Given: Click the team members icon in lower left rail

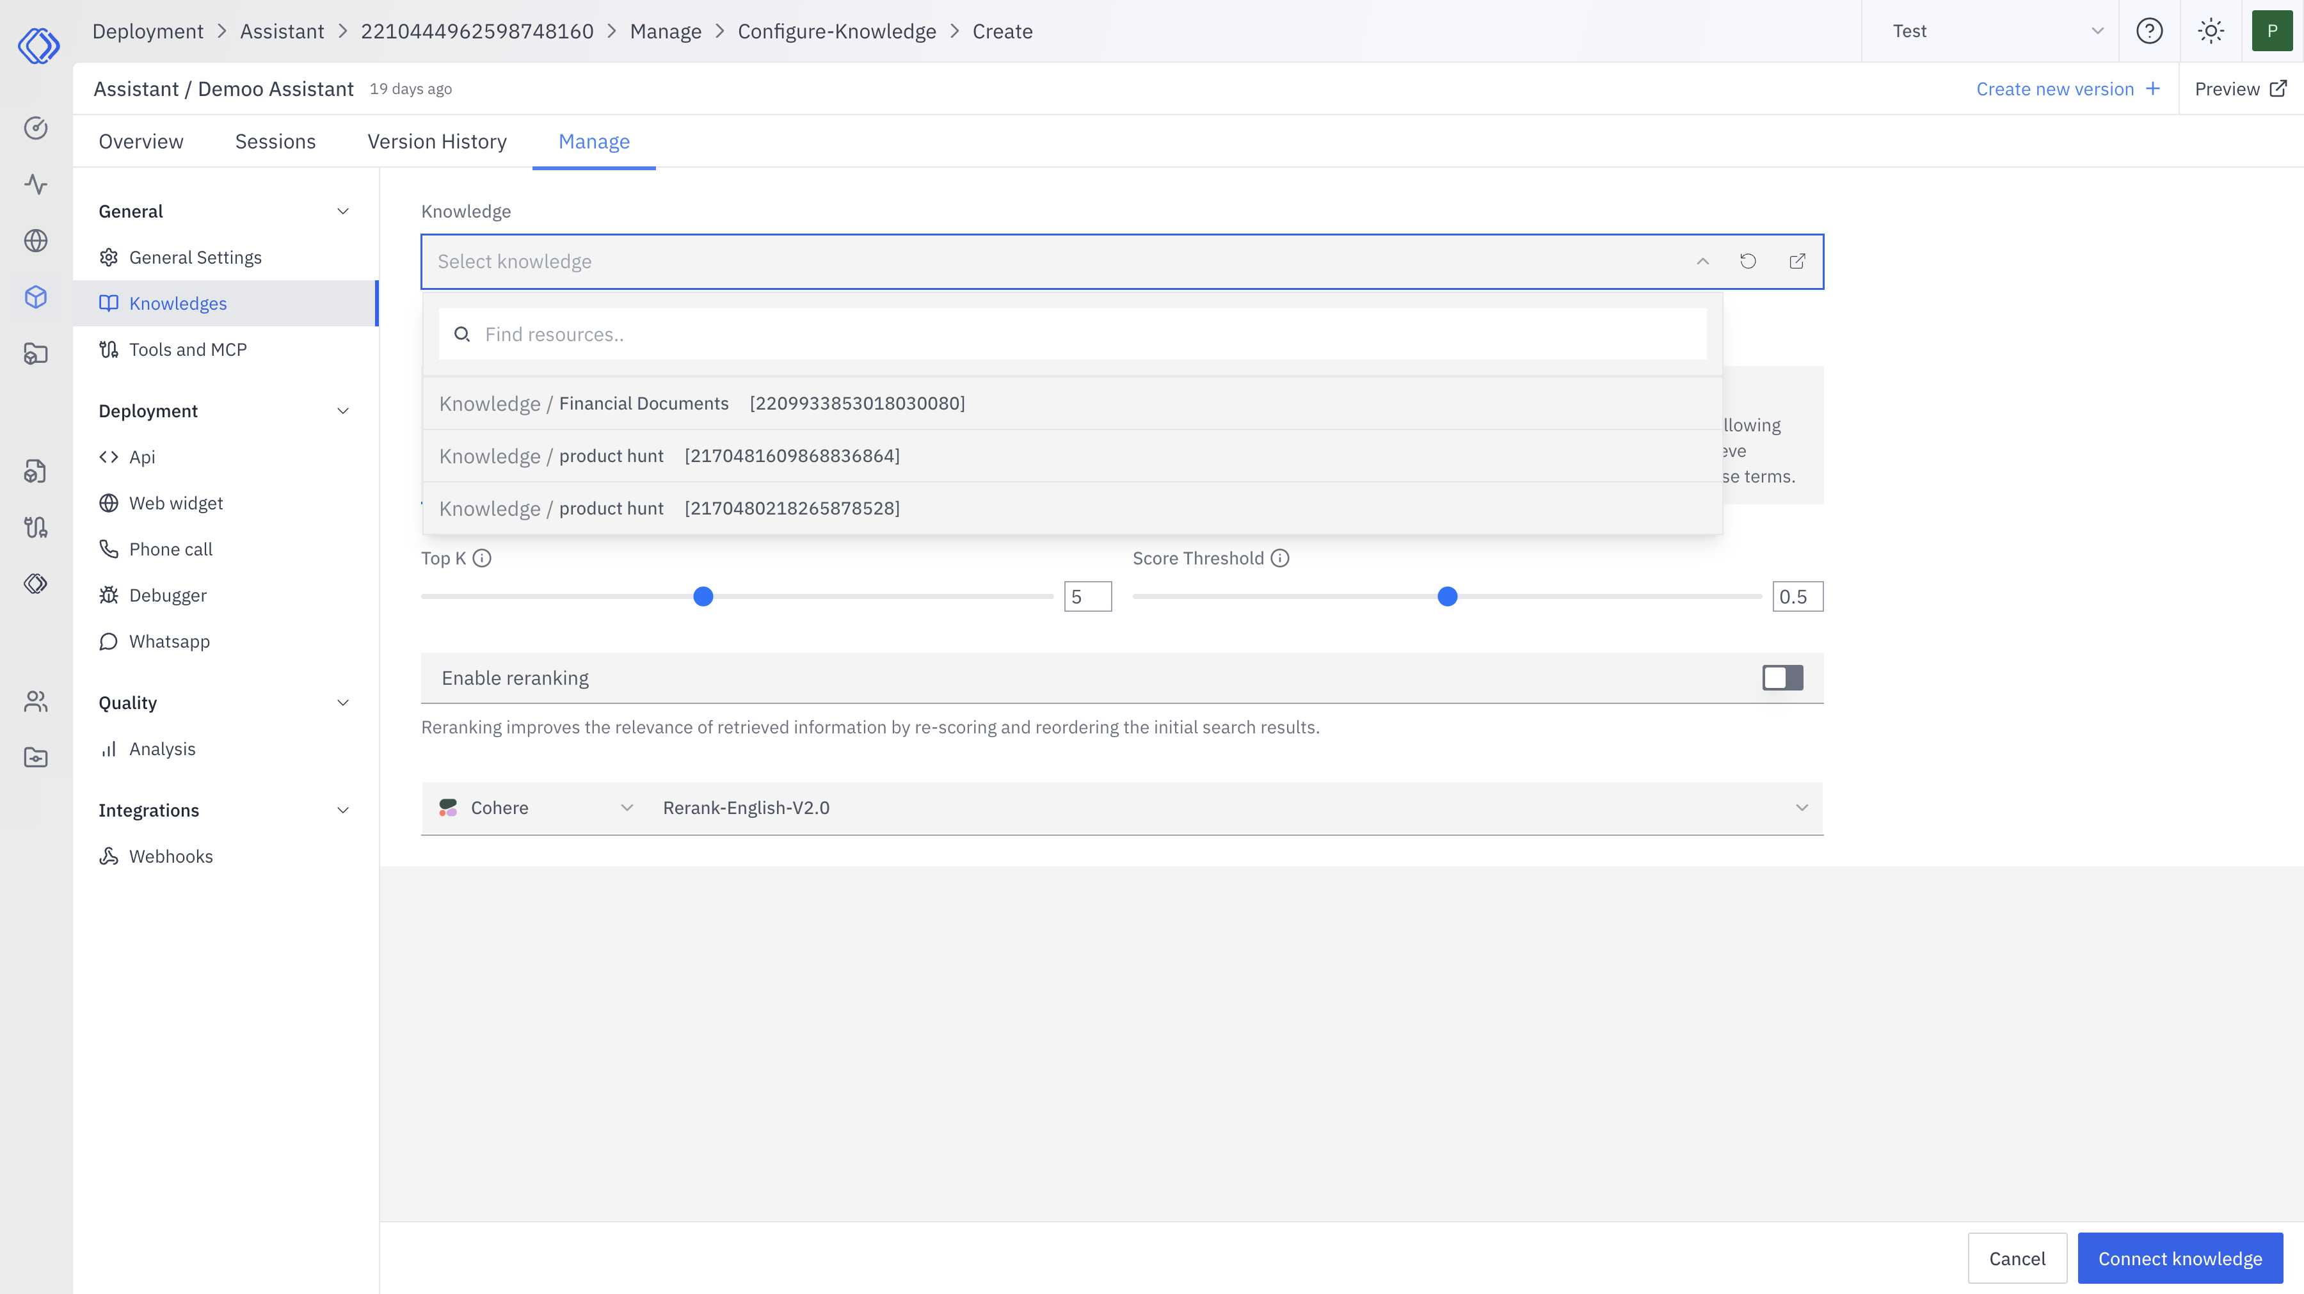Looking at the screenshot, I should (x=36, y=701).
